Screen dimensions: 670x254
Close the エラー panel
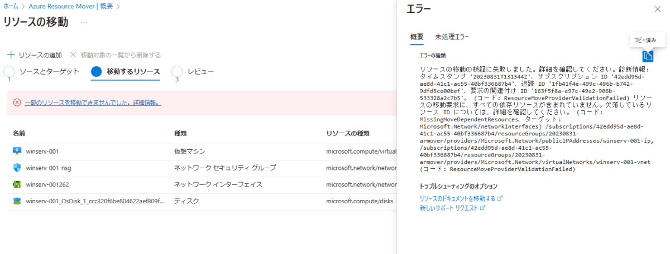point(657,9)
